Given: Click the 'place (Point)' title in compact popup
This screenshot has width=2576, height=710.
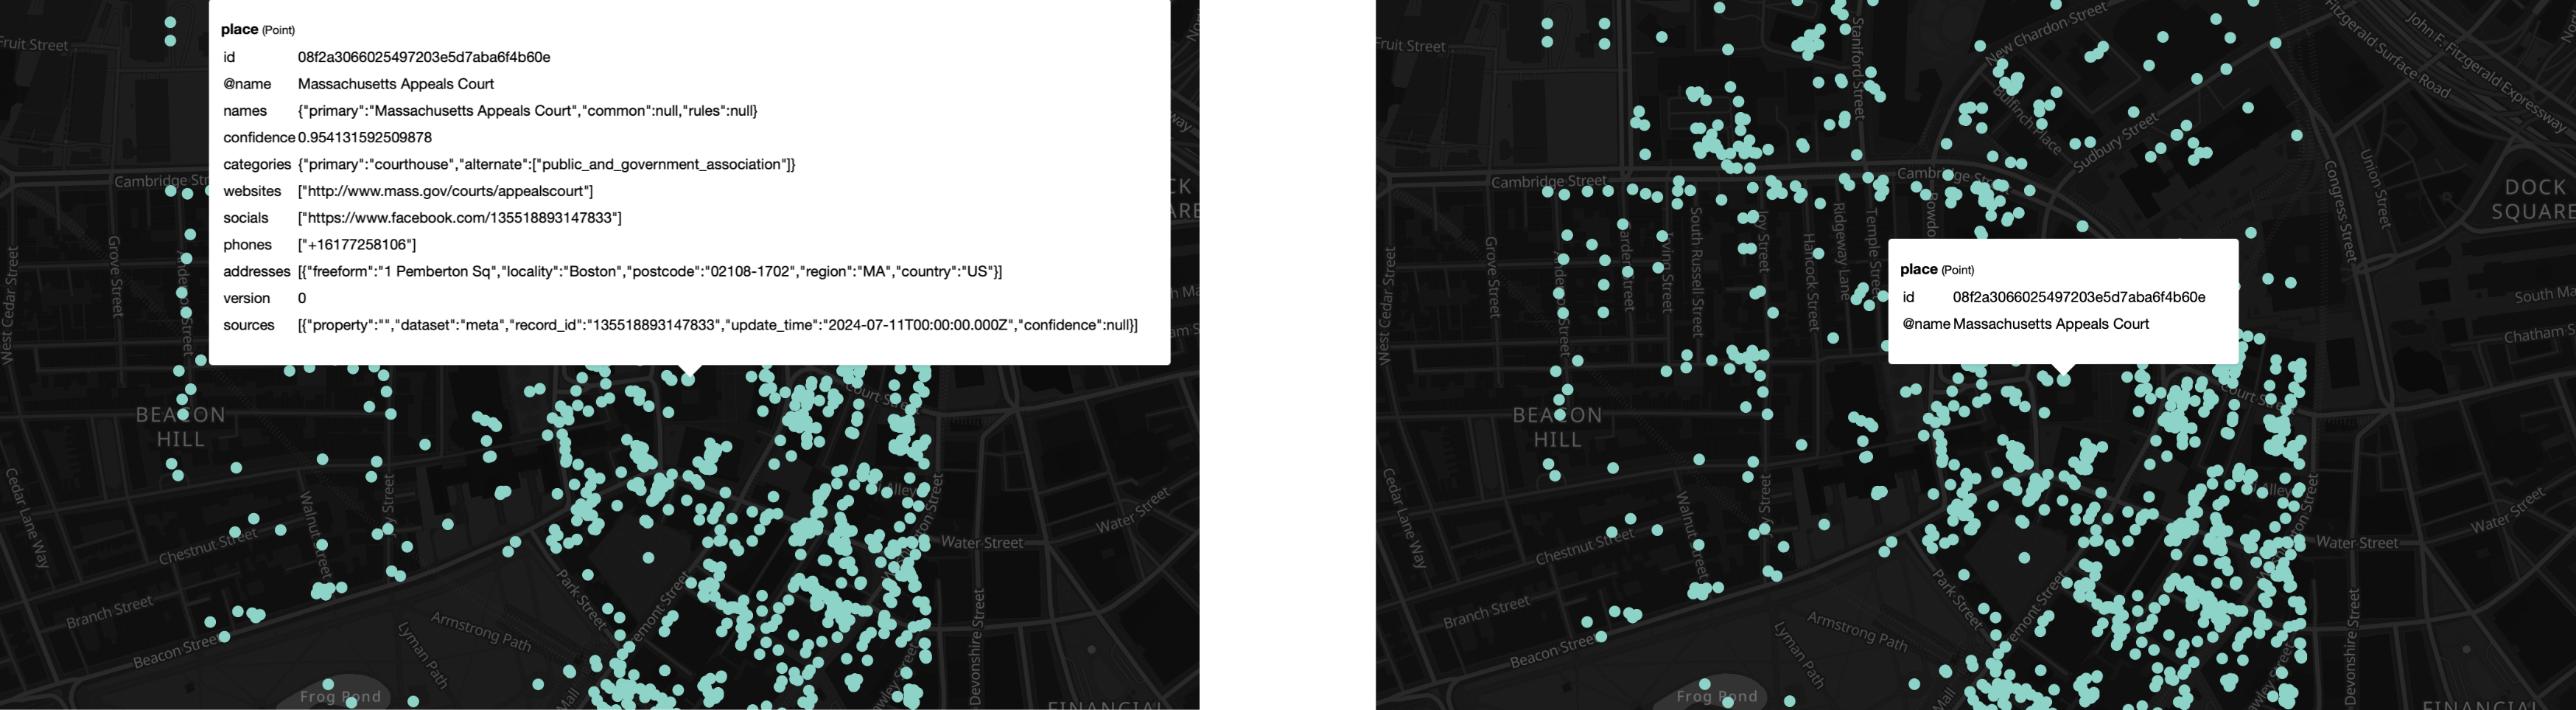Looking at the screenshot, I should tap(1937, 269).
